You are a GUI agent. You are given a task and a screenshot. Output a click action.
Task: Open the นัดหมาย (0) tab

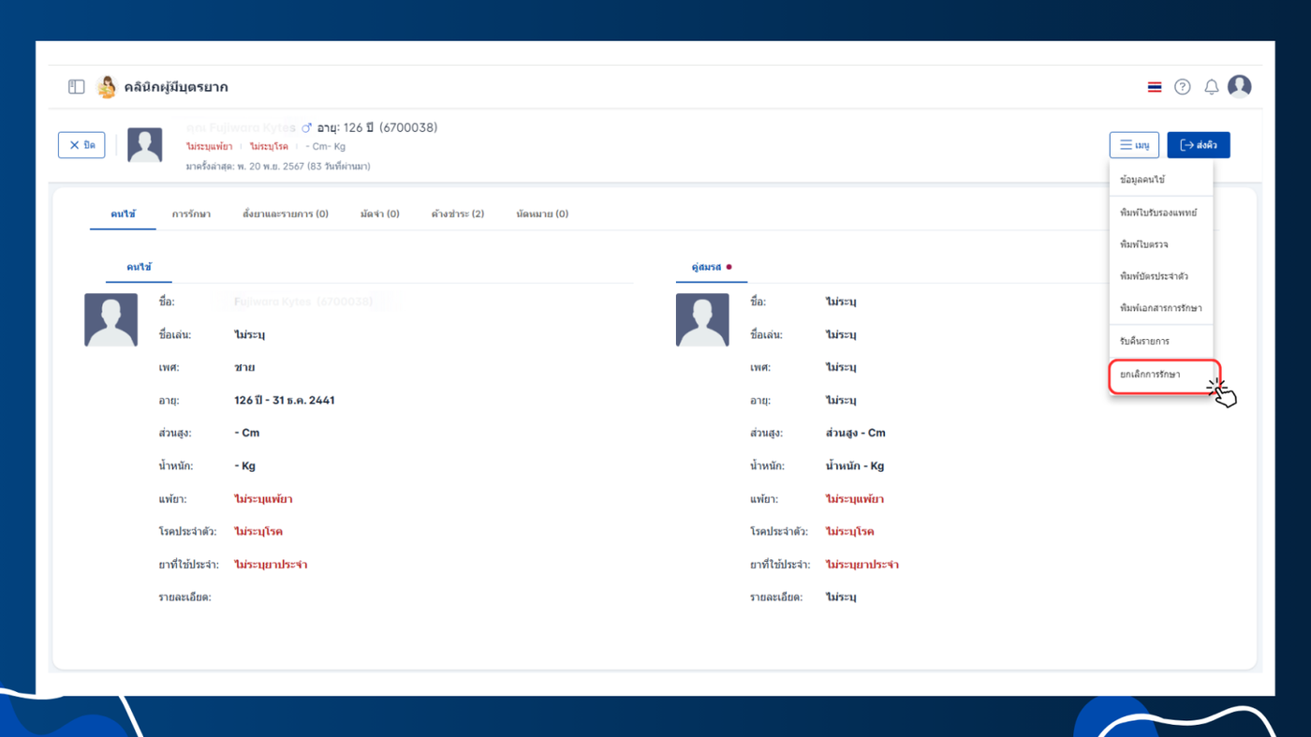(542, 214)
